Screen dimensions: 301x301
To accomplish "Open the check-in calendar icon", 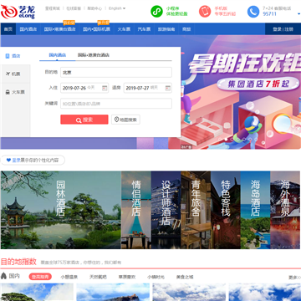I will pos(105,88).
